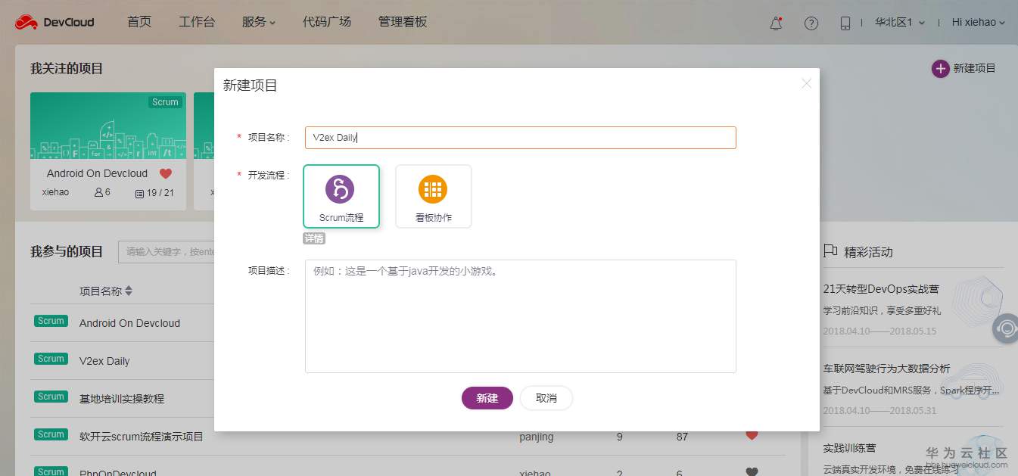Open the notifications bell icon
Viewport: 1018px width, 476px height.
pyautogui.click(x=775, y=23)
